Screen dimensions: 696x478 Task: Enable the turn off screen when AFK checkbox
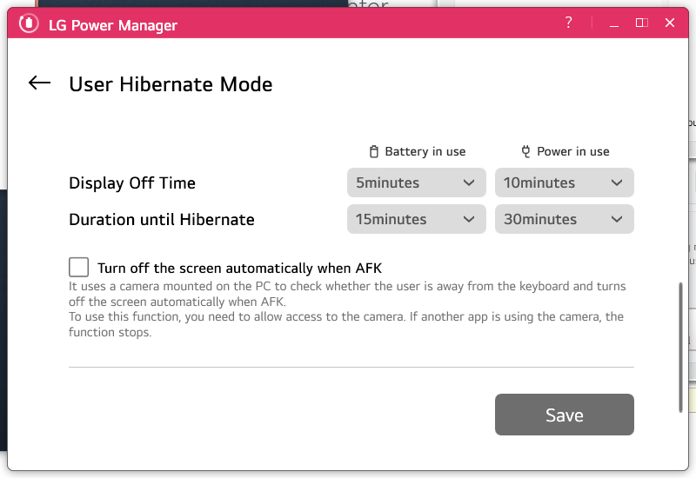(x=79, y=268)
